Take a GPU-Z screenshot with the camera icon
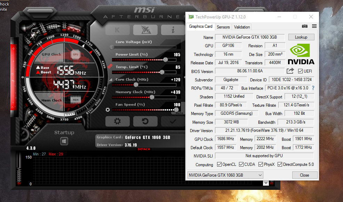Image resolution: width=343 pixels, height=202 pixels. point(304,26)
